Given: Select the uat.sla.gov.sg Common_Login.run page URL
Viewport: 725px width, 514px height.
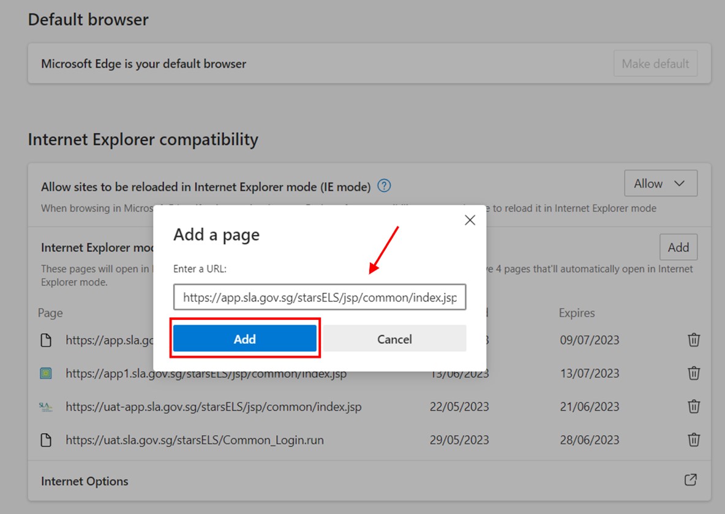Looking at the screenshot, I should (195, 440).
